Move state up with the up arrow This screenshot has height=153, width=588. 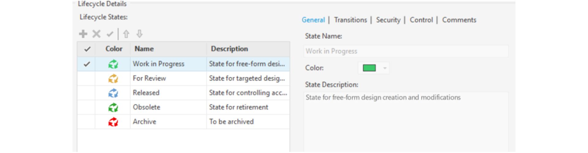pos(126,34)
